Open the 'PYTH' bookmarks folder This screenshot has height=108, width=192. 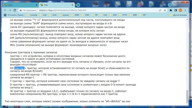click(123, 15)
